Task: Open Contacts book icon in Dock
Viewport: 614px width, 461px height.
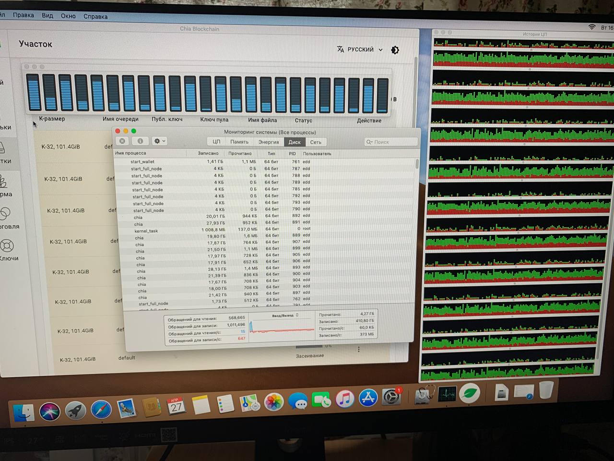Action: coord(152,407)
